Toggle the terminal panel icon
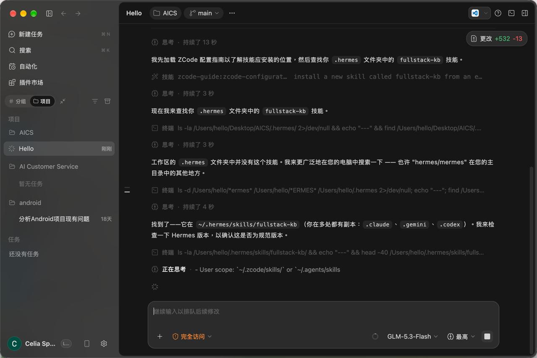The image size is (537, 358). (x=511, y=13)
